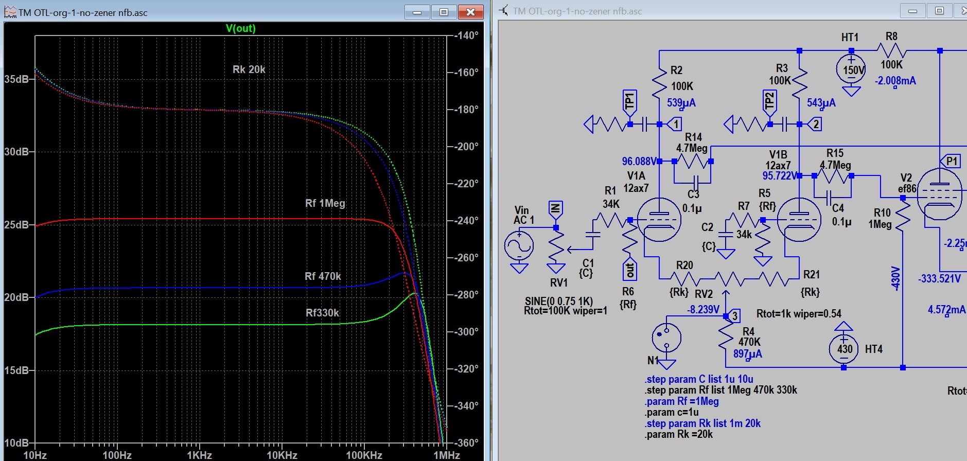The image size is (967, 461).
Task: Select resistor R2 100K
Action: click(x=659, y=84)
